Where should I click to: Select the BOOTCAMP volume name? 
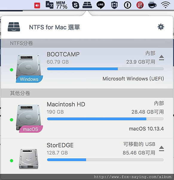(x=63, y=54)
